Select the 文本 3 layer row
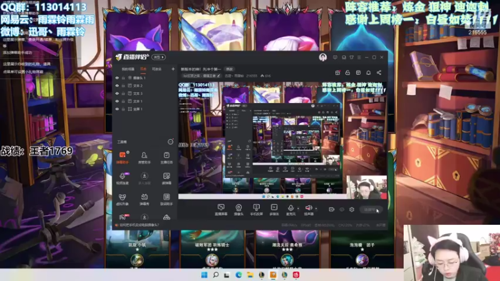The image size is (500, 281). (x=145, y=93)
